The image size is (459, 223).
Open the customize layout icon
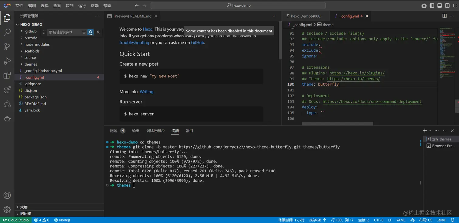[455, 5]
